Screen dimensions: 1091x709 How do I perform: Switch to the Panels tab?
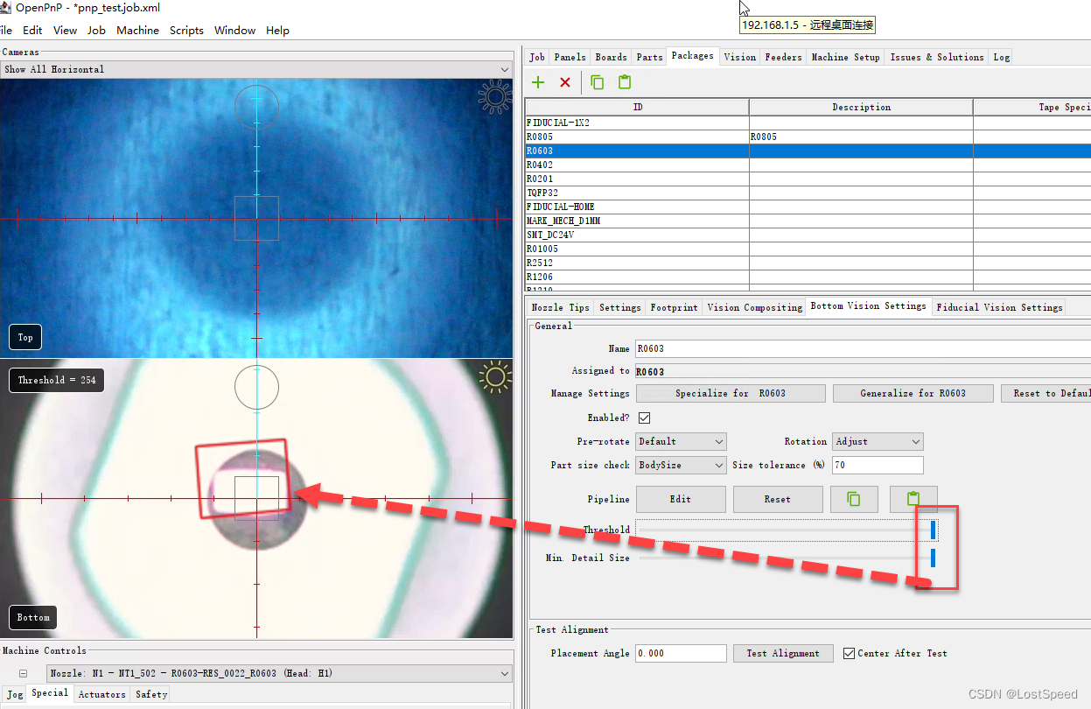[570, 57]
